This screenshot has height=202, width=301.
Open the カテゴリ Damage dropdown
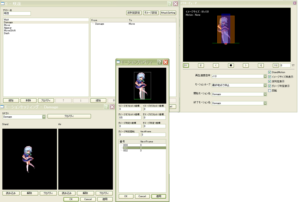click(x=44, y=117)
